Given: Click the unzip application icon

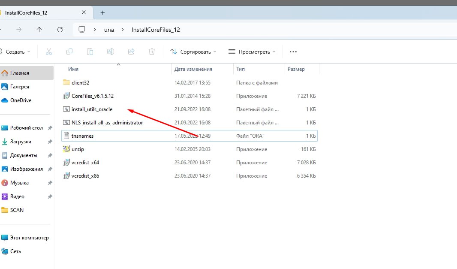Looking at the screenshot, I should (x=66, y=149).
